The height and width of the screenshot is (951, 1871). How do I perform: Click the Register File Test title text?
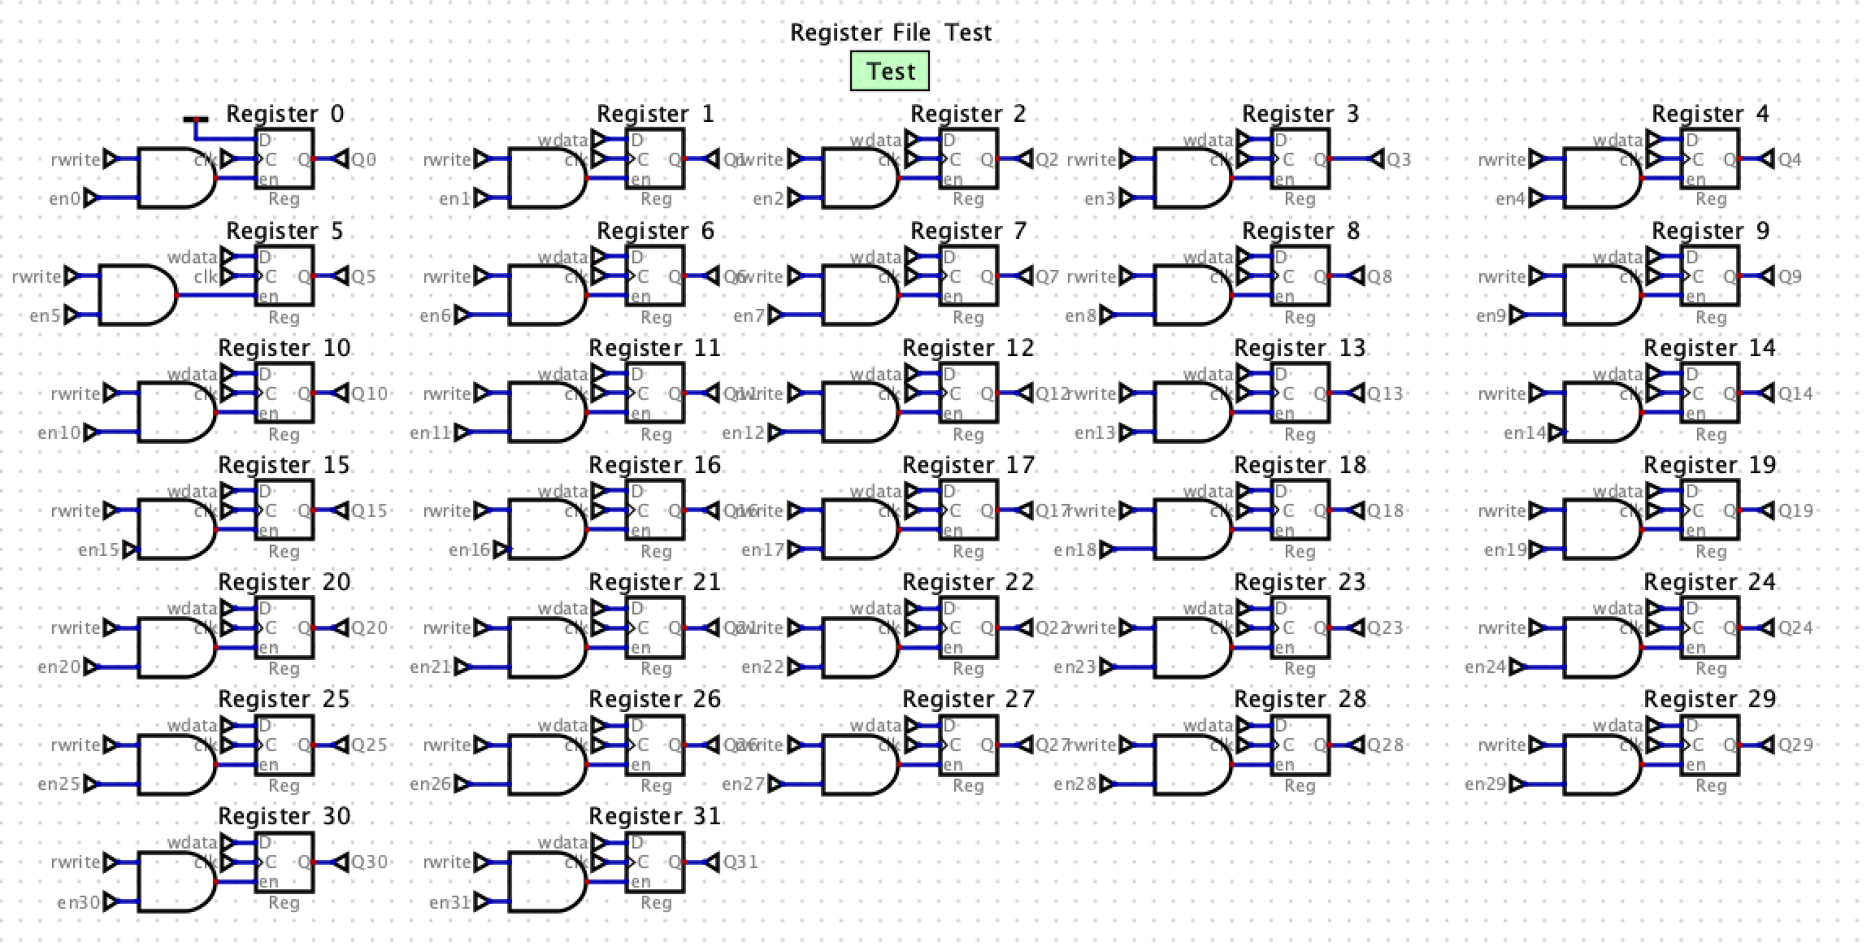(890, 33)
